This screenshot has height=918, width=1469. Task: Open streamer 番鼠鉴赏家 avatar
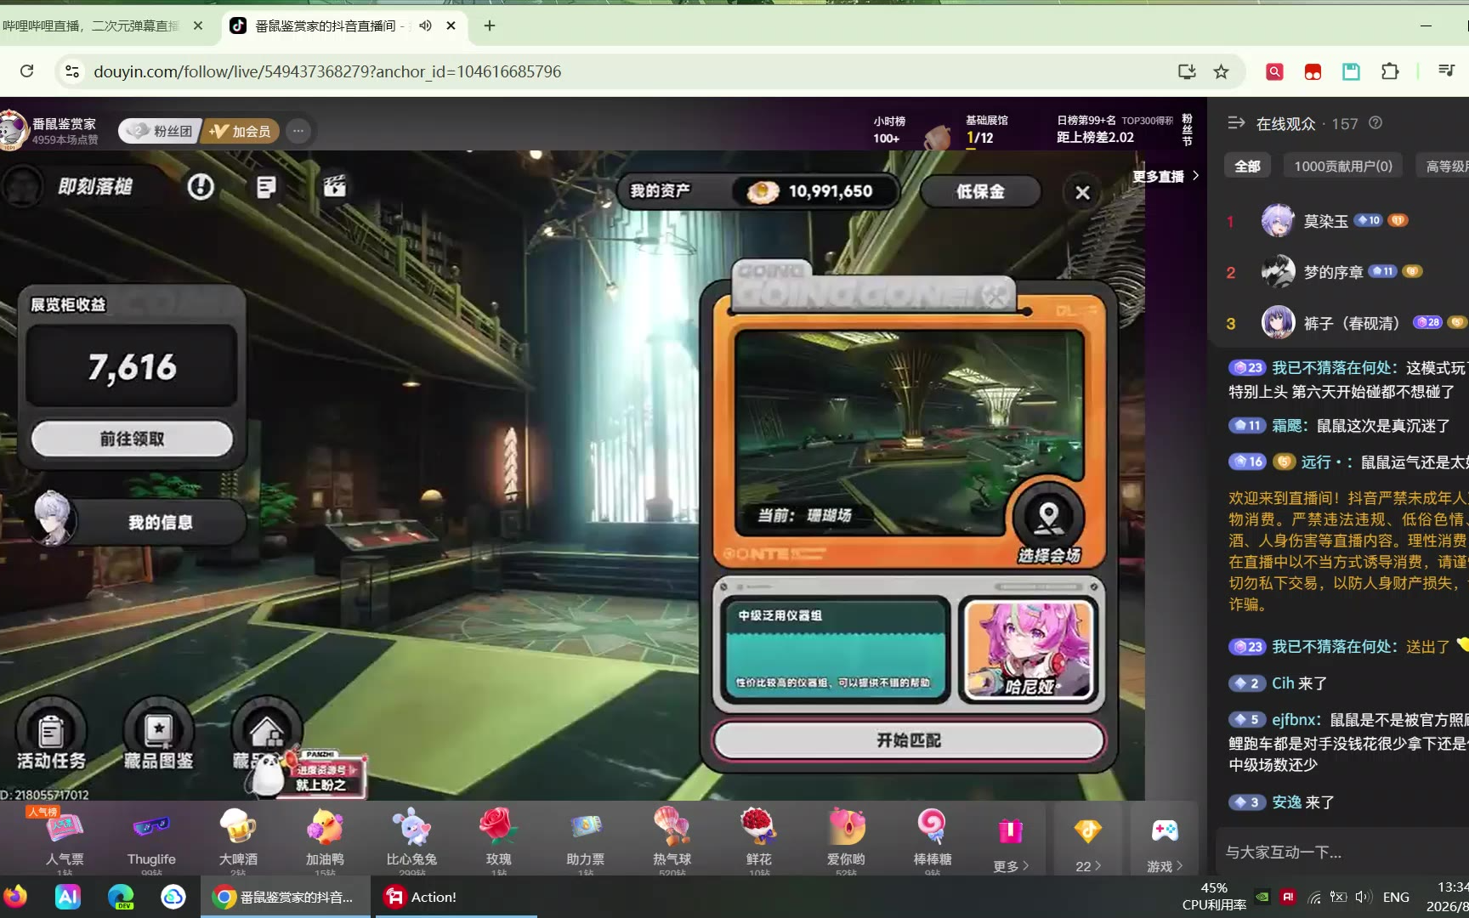tap(14, 130)
